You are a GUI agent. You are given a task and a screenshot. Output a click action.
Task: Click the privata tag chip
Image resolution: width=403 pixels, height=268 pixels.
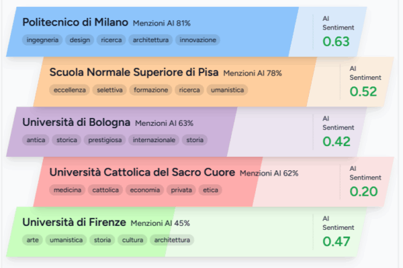point(181,190)
